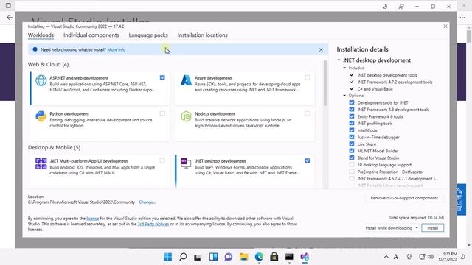
Task: Click the volume icon in system tray
Action: 431,257
